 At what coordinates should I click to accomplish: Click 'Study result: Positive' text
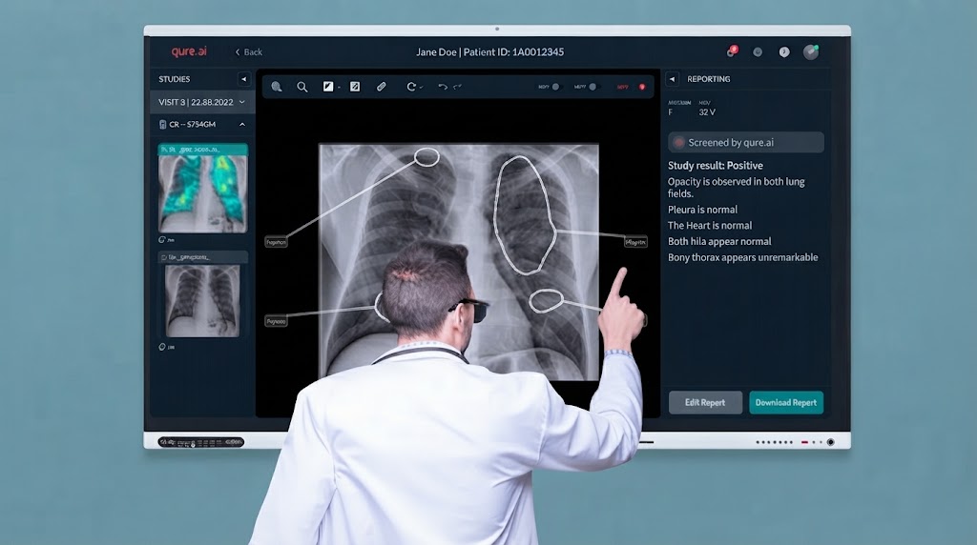(x=716, y=166)
